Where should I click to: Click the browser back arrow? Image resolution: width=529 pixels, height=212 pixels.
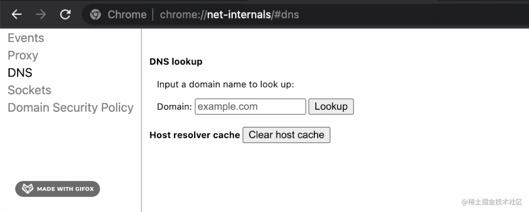point(17,15)
